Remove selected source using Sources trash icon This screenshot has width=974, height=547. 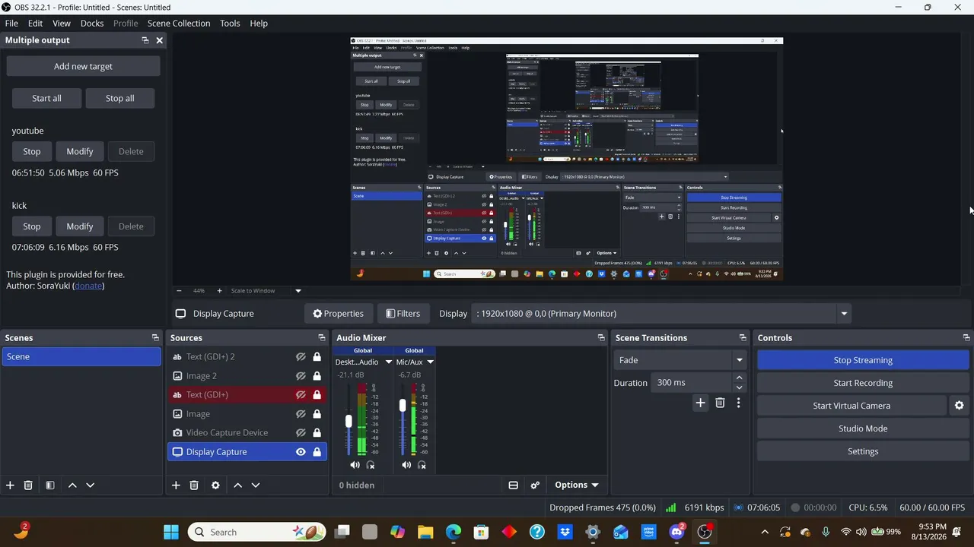click(x=194, y=485)
